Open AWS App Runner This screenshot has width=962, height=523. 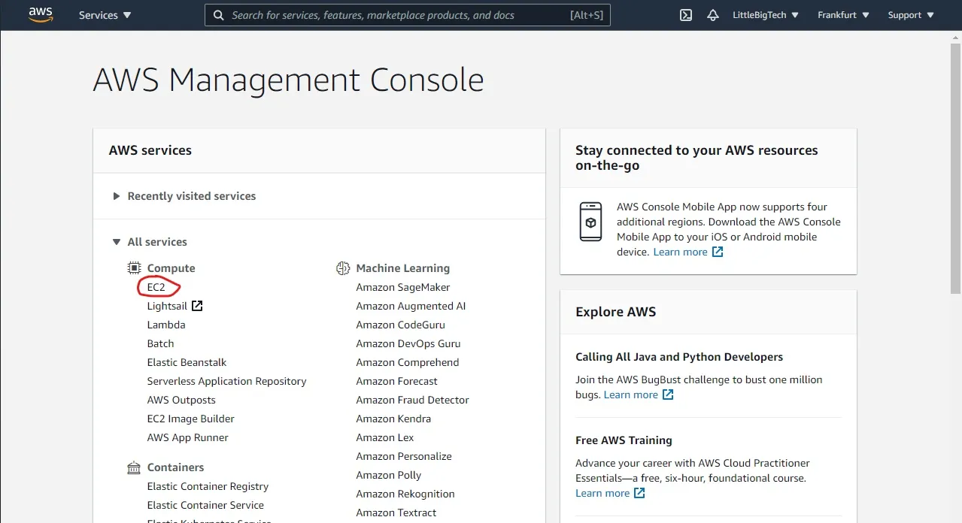[188, 437]
